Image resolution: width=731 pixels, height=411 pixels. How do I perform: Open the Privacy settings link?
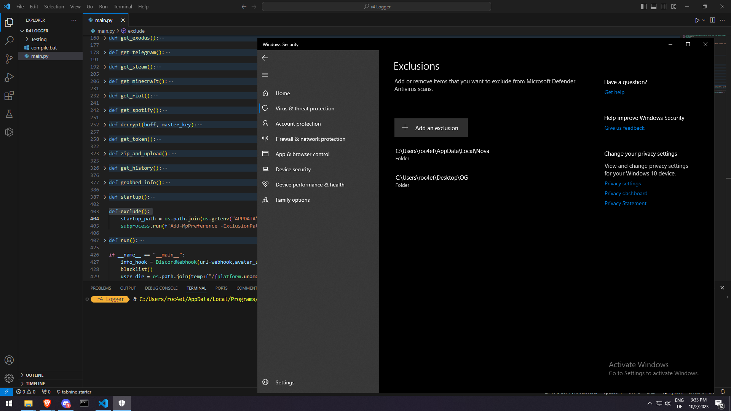pyautogui.click(x=622, y=183)
